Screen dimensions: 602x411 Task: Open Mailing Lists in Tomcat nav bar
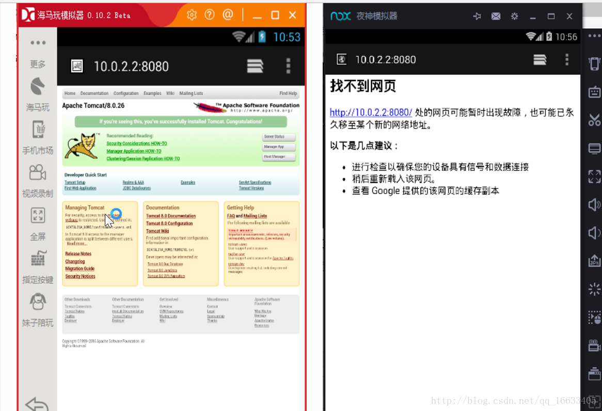click(x=191, y=93)
